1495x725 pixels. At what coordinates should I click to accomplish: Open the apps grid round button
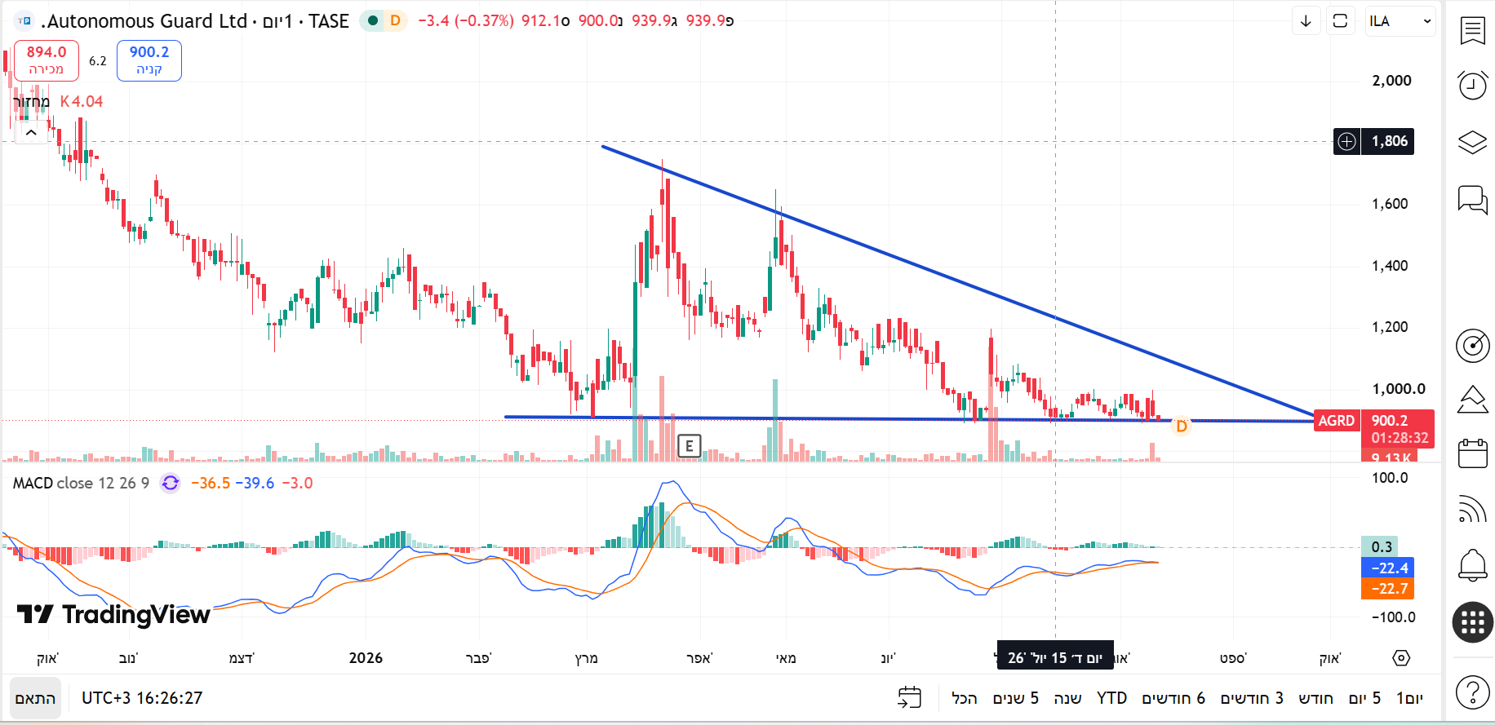coord(1472,623)
